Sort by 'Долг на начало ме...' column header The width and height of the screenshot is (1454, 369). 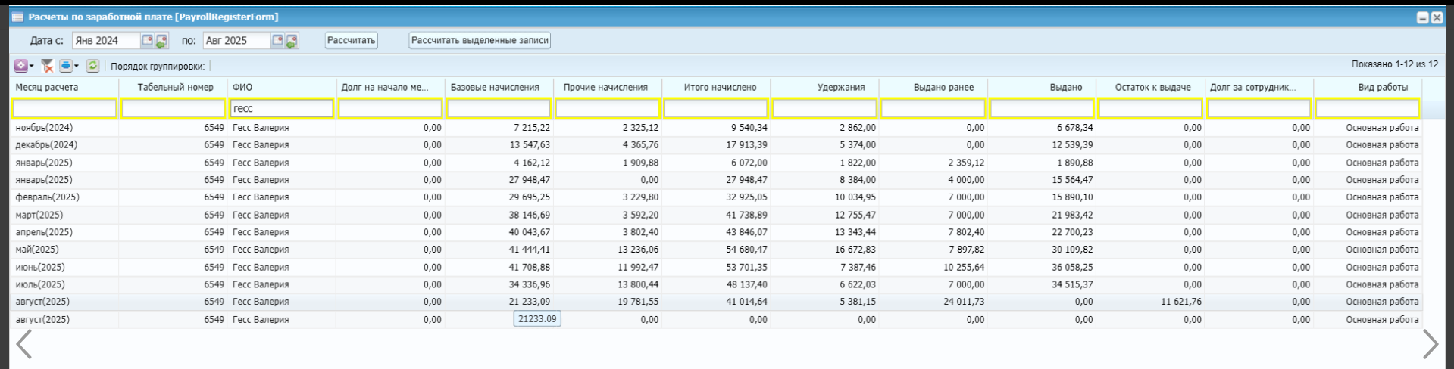click(390, 88)
